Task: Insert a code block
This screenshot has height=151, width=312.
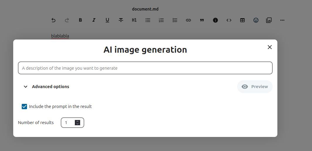Action: tap(229, 20)
